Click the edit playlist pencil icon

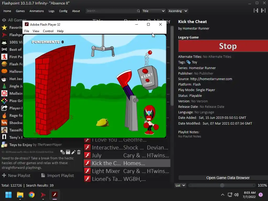click(73, 152)
